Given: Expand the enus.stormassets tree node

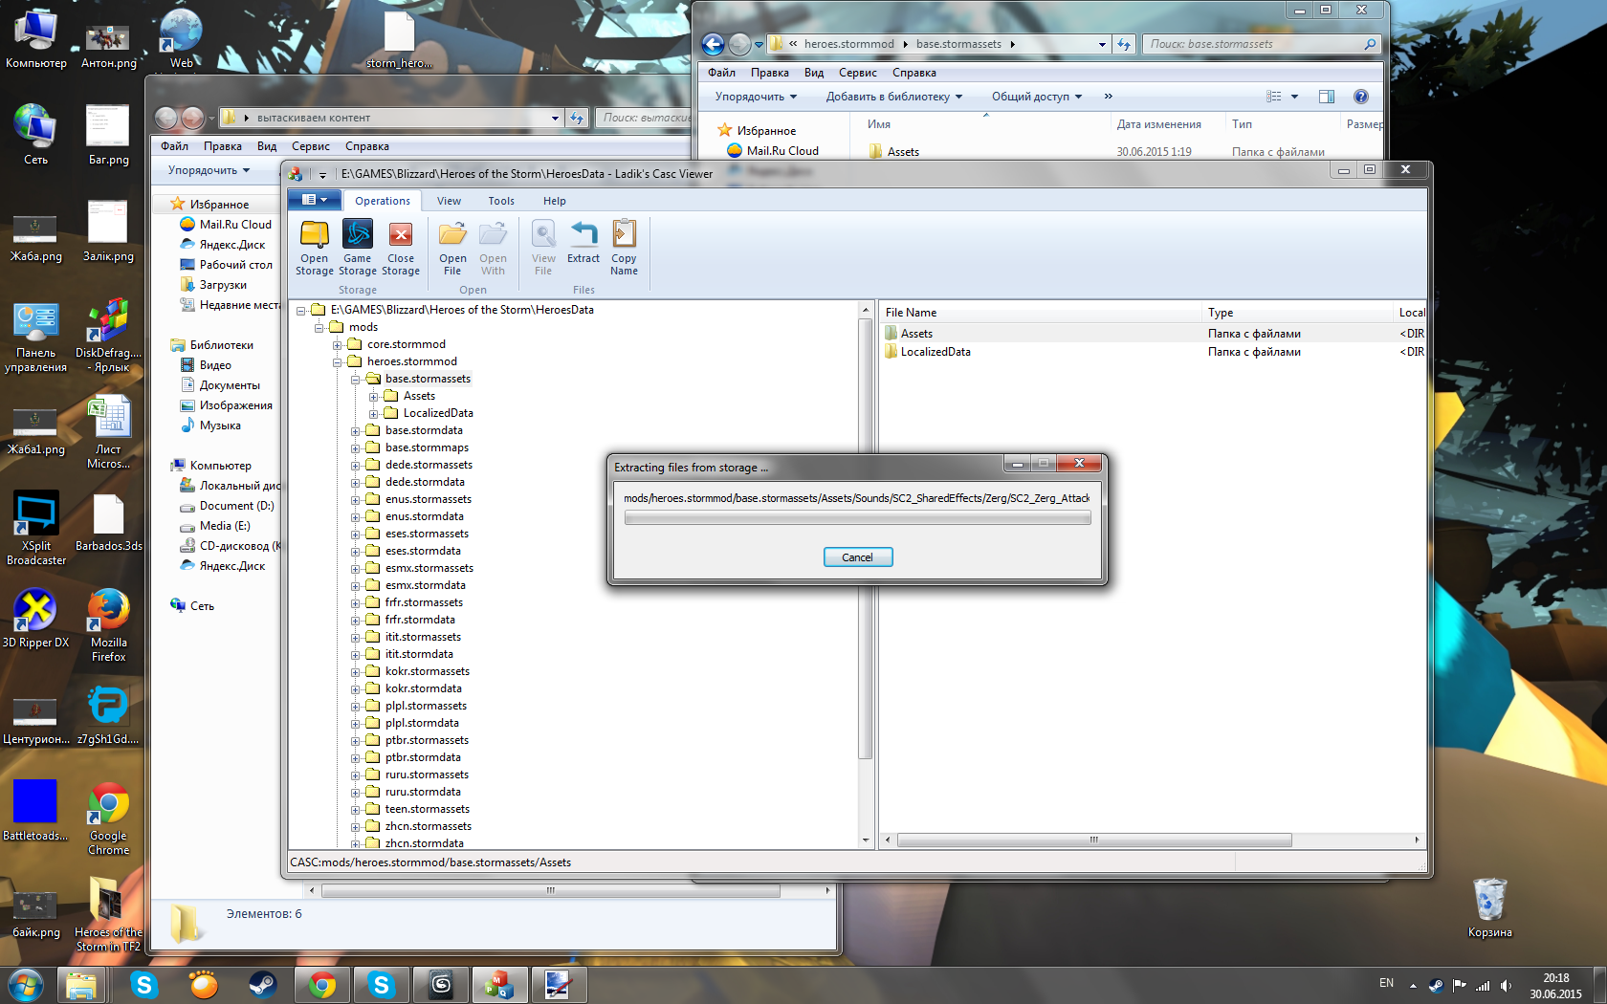Looking at the screenshot, I should tap(356, 500).
